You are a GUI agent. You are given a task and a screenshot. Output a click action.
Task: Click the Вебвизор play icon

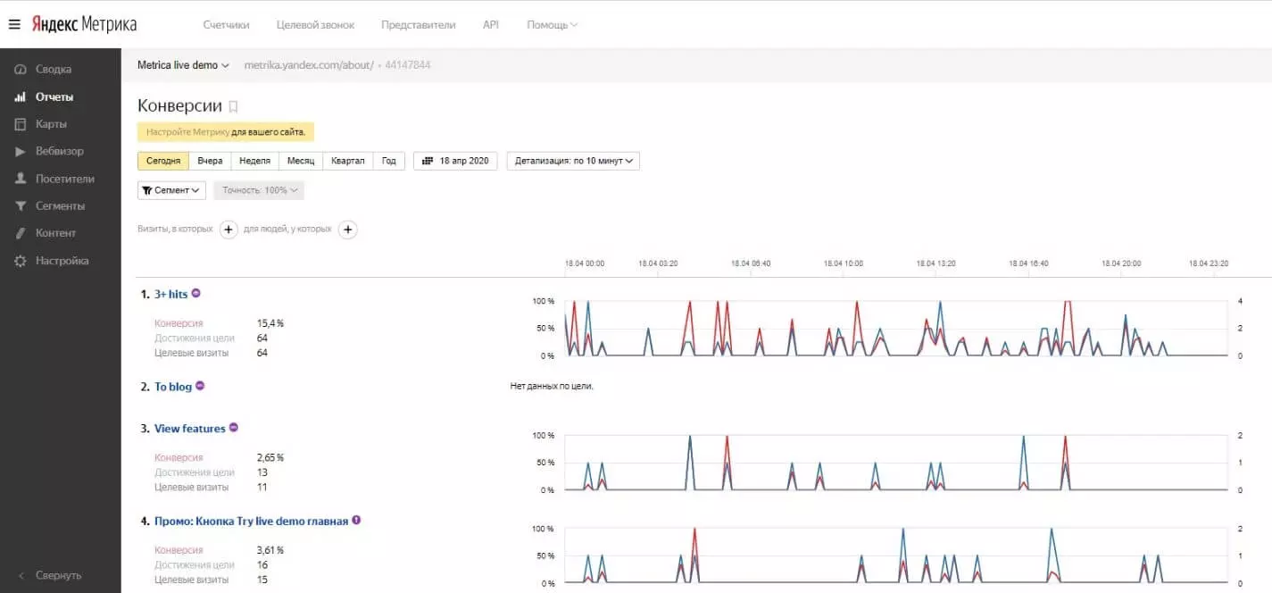[x=20, y=151]
